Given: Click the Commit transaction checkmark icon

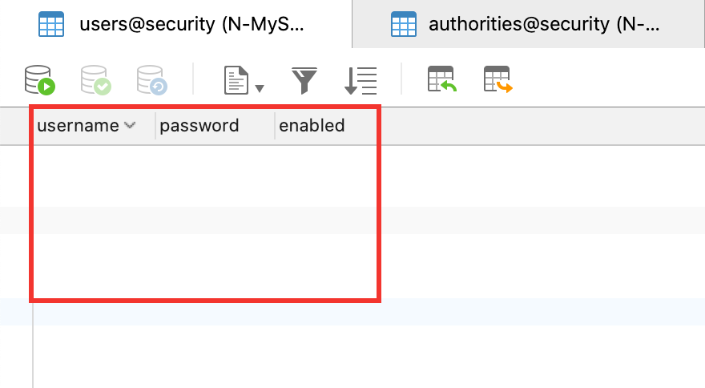Looking at the screenshot, I should pos(96,80).
